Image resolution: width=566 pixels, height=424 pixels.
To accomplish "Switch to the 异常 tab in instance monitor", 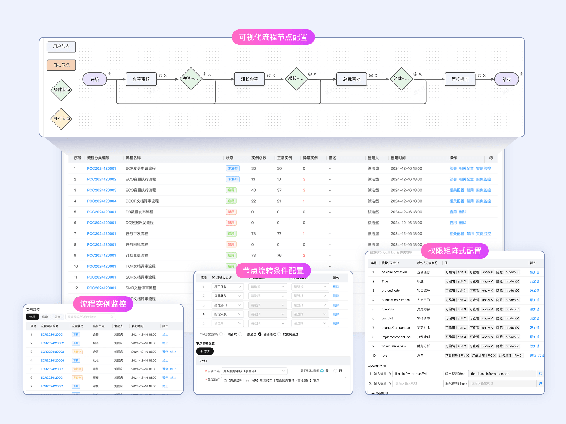I will pyautogui.click(x=45, y=317).
